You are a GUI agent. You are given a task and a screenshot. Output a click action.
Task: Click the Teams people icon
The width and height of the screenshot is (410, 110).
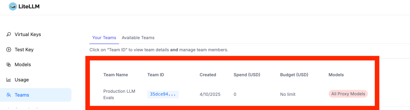click(9, 95)
